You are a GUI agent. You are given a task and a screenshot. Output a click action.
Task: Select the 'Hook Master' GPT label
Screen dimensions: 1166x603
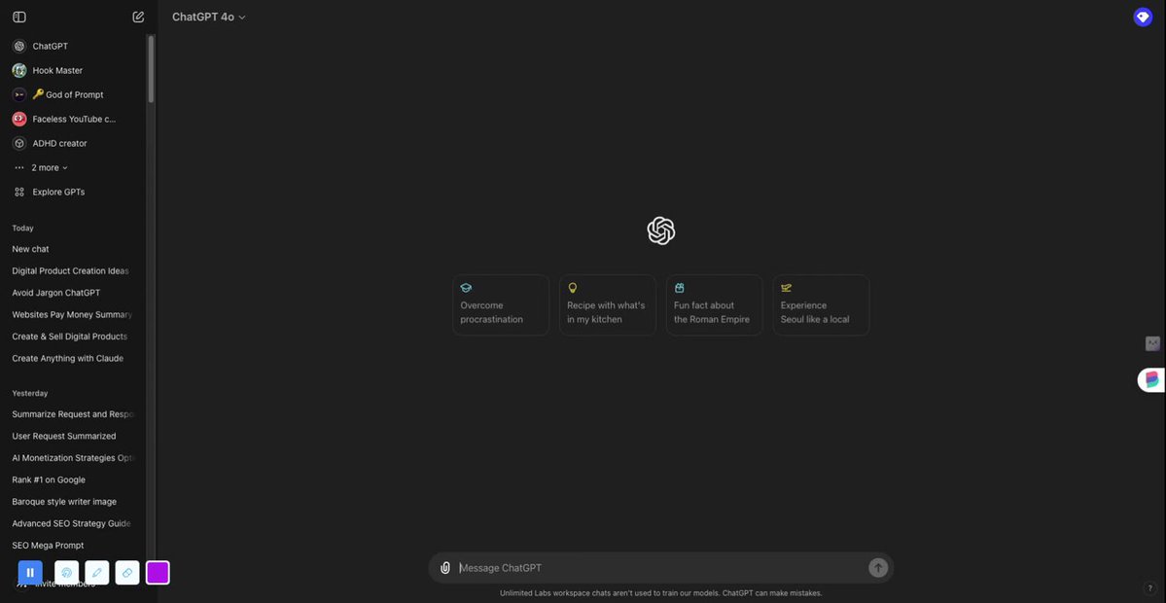click(57, 71)
